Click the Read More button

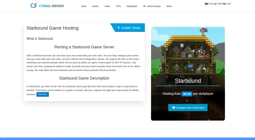point(43,94)
